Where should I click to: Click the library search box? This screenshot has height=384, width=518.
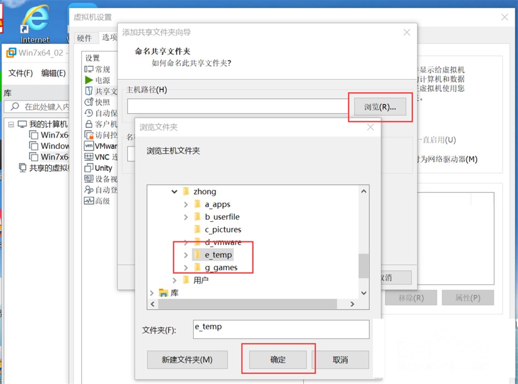37,106
